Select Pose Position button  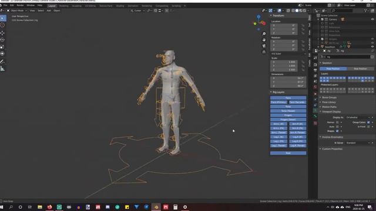pos(333,69)
